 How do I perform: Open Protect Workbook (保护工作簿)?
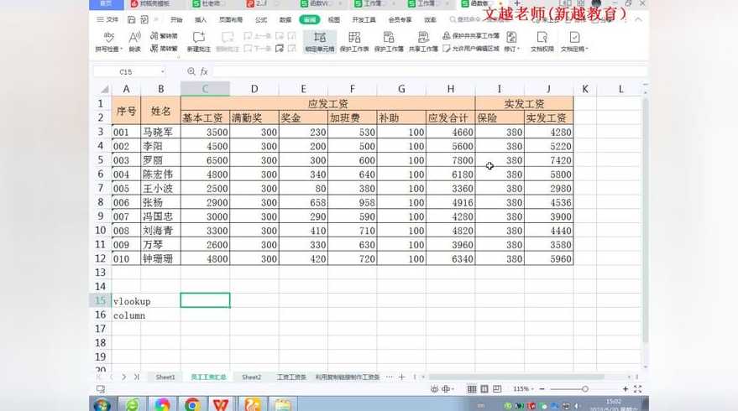point(389,41)
